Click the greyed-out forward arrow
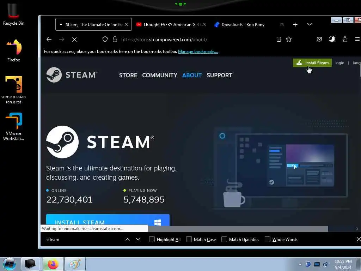361x271 pixels. 61,40
